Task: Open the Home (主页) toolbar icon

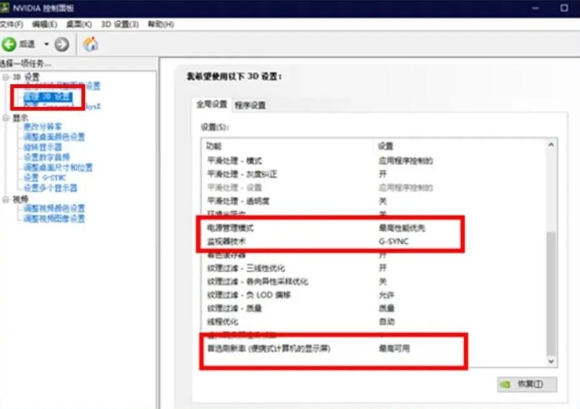Action: (x=89, y=44)
